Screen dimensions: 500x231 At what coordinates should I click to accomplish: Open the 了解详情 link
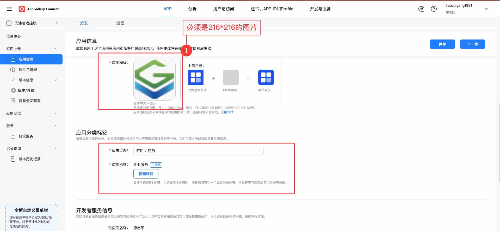(x=227, y=112)
